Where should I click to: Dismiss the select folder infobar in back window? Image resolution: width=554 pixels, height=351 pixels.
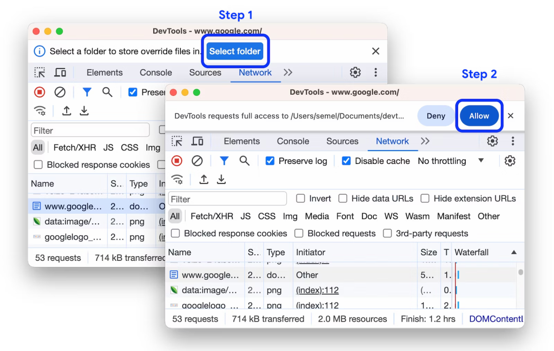375,51
